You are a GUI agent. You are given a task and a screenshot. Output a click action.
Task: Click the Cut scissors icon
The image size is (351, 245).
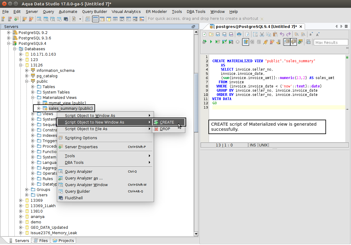[x=262, y=34]
